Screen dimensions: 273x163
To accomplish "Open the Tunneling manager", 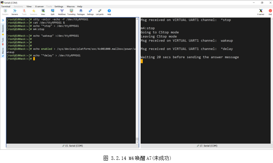I will 71,12.
